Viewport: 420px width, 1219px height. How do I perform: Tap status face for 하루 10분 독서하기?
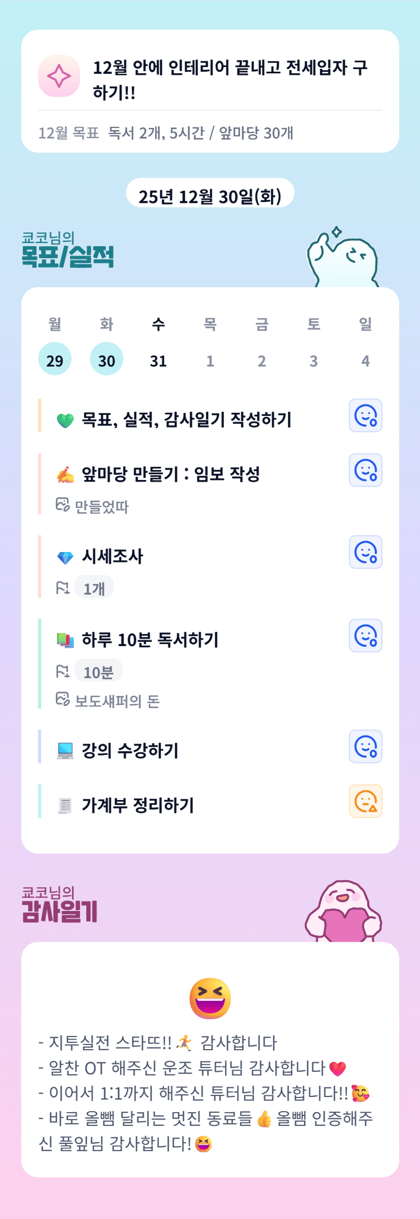coord(365,636)
